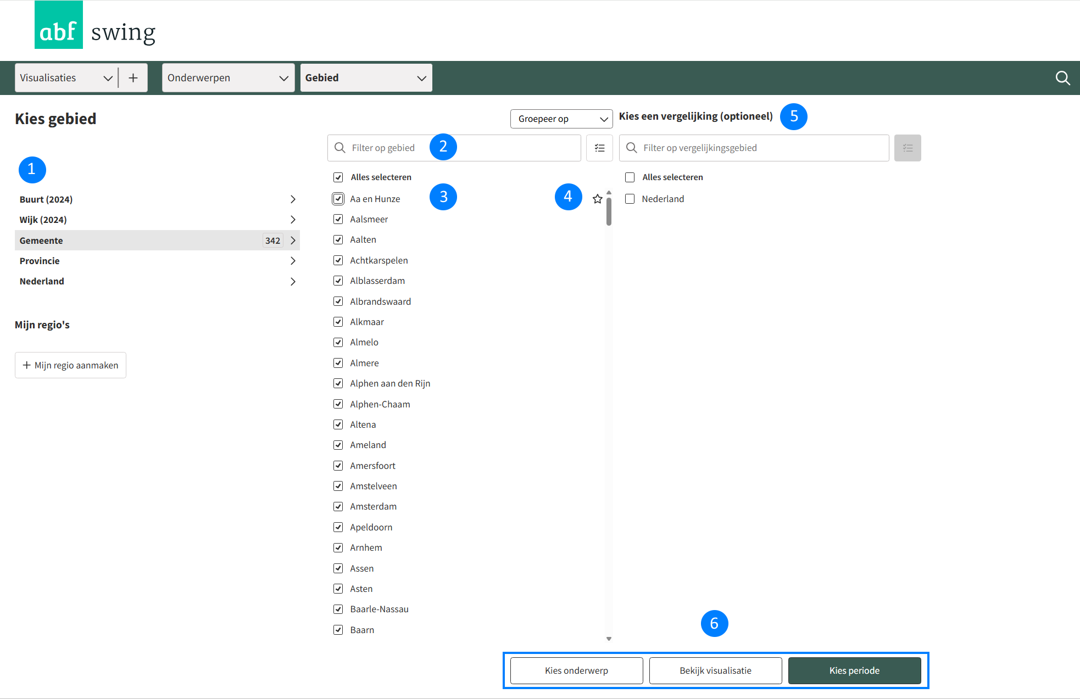
Task: Select Buurt (2024) area level
Action: point(46,199)
